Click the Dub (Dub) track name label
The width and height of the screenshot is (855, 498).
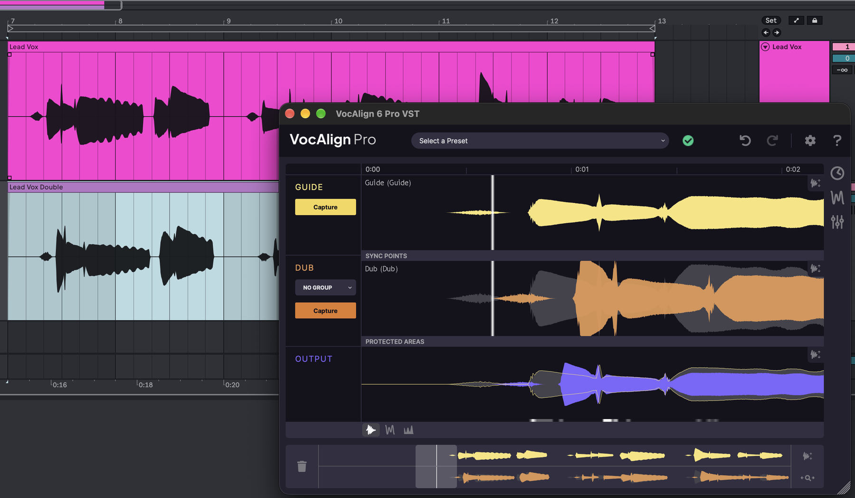click(381, 269)
